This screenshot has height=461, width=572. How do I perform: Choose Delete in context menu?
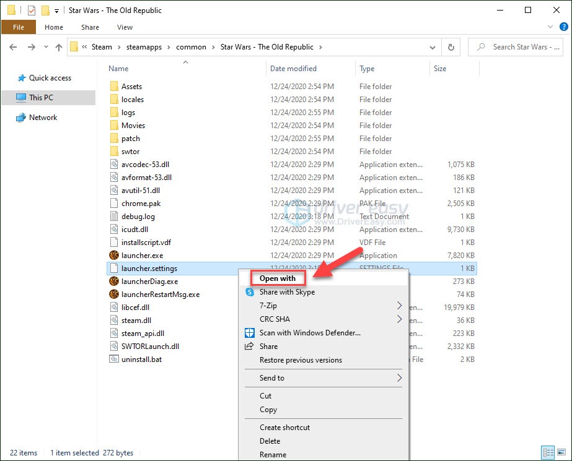270,441
